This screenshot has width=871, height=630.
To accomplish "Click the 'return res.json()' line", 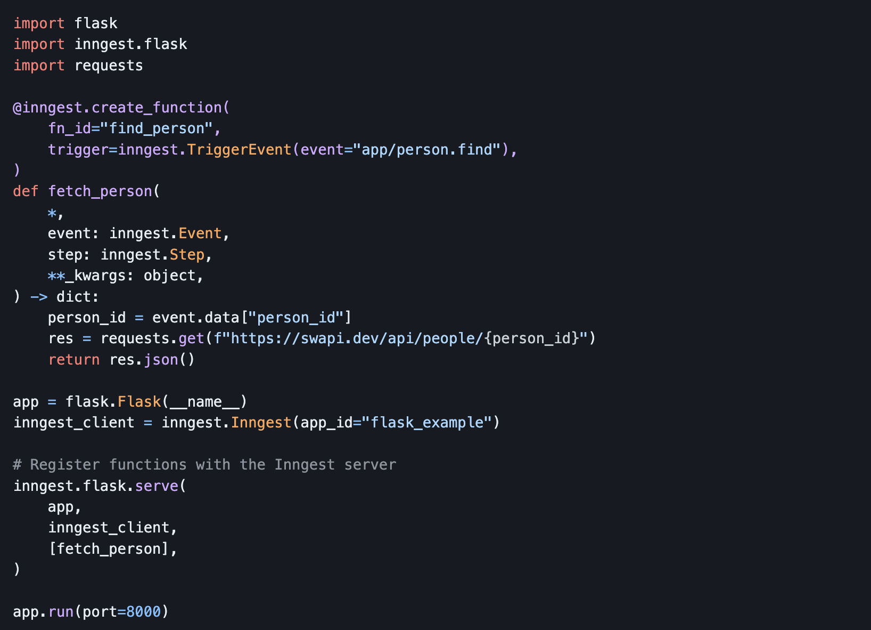I will click(121, 360).
